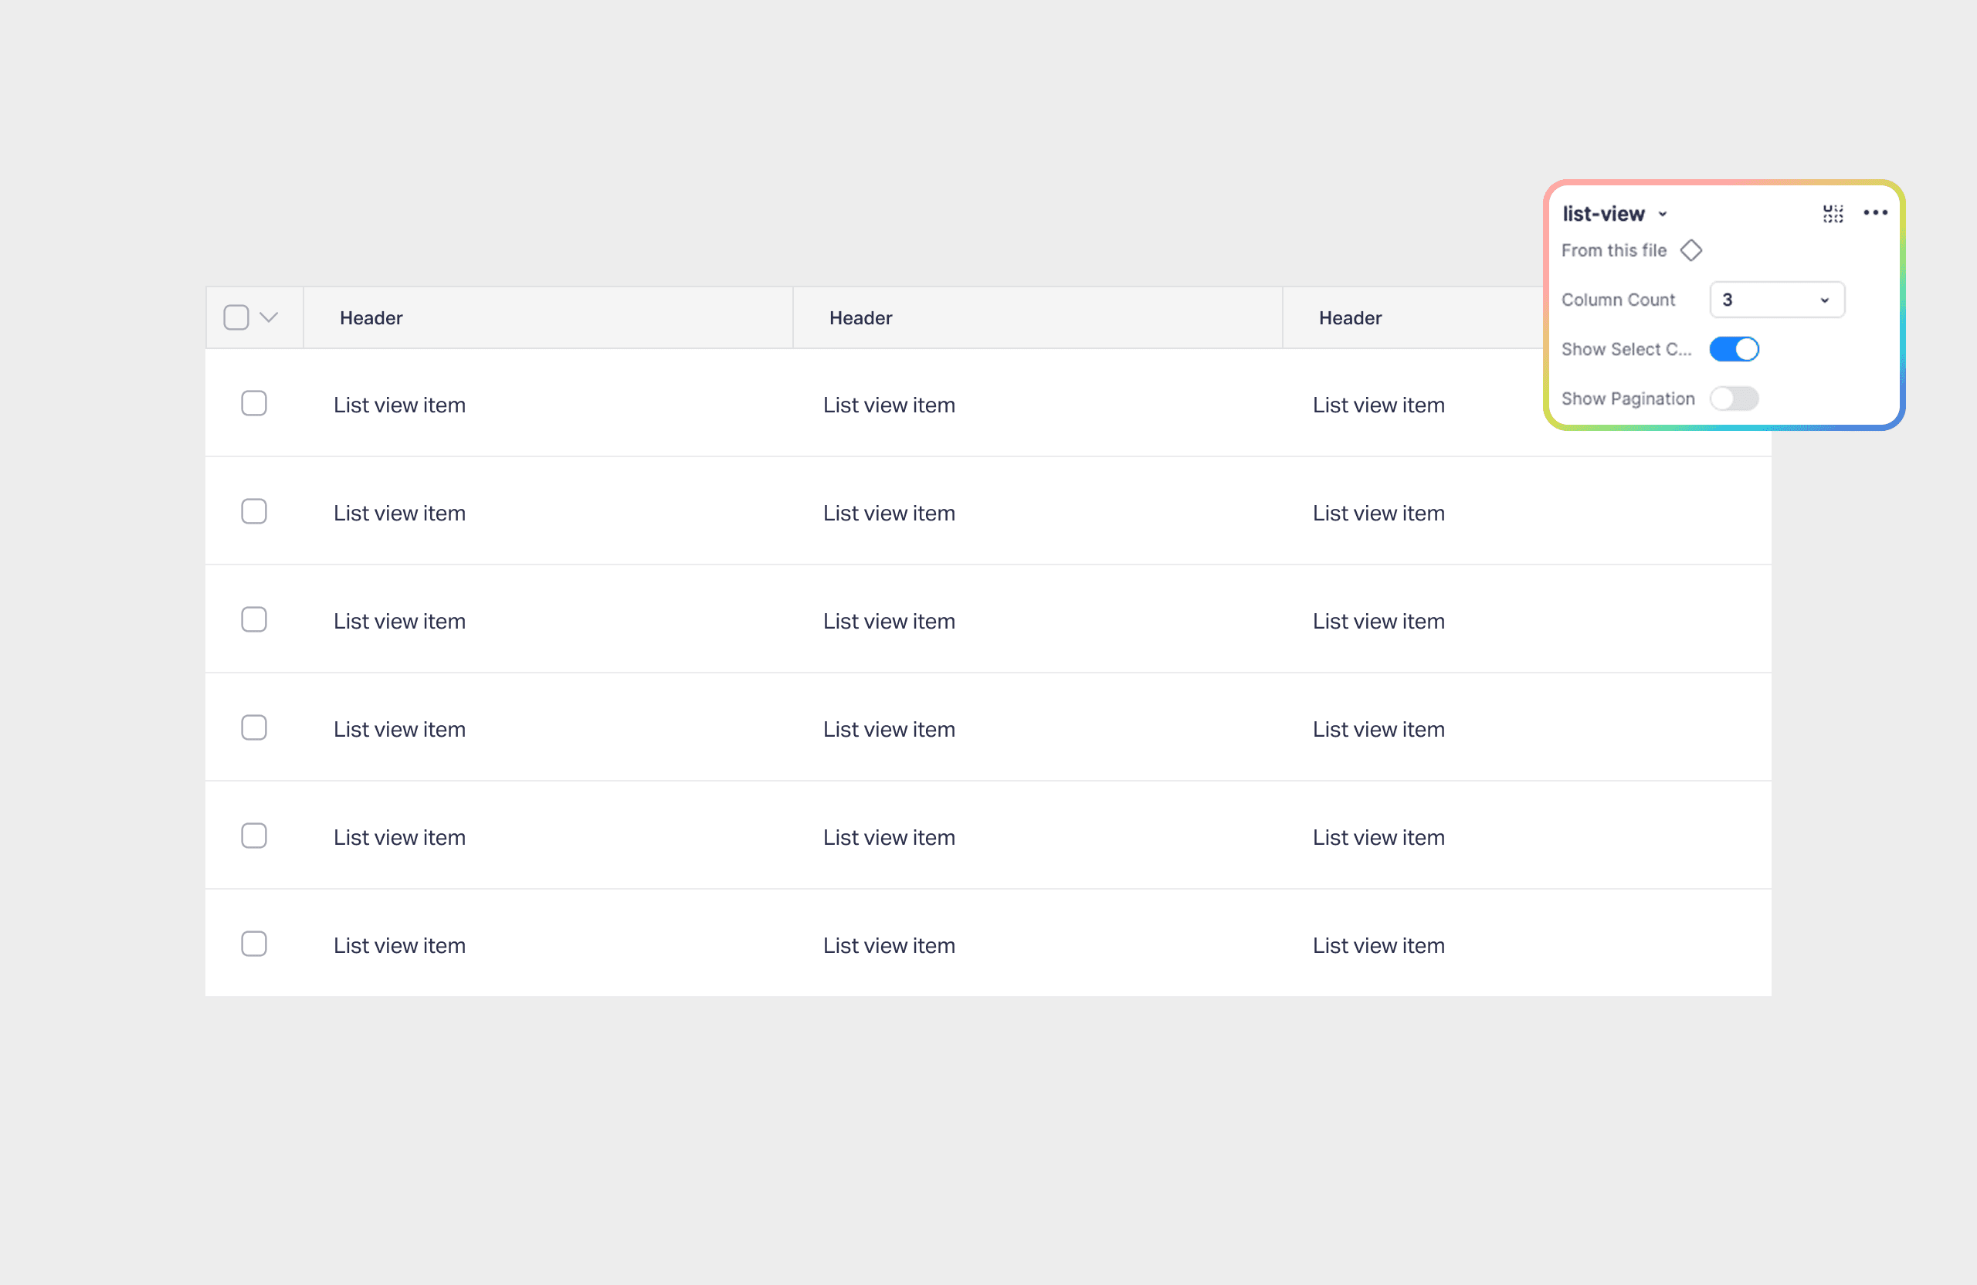The width and height of the screenshot is (1977, 1285).
Task: Click the first column Header cell
Action: click(x=371, y=318)
